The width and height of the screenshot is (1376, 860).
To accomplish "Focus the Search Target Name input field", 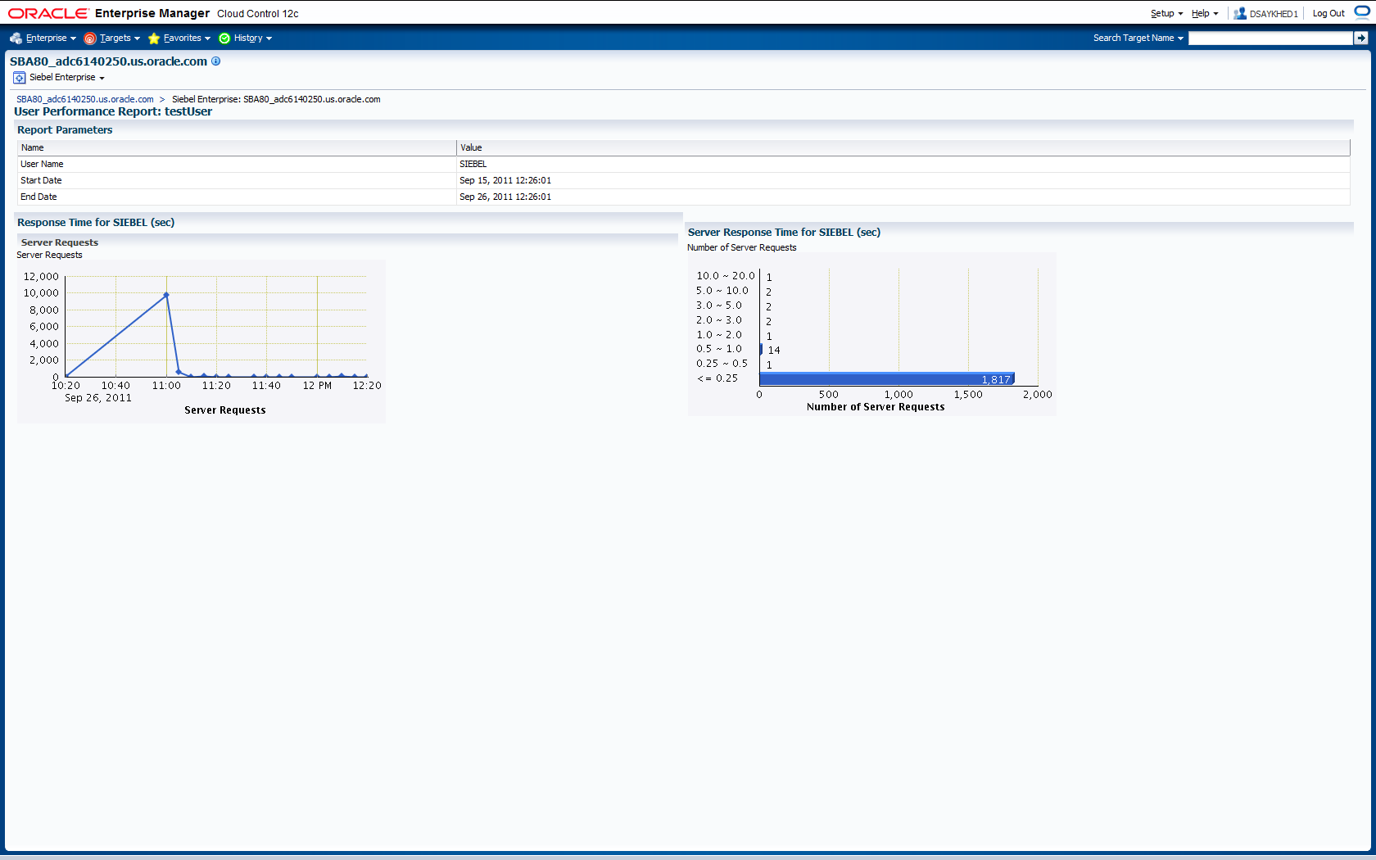I will click(1270, 38).
